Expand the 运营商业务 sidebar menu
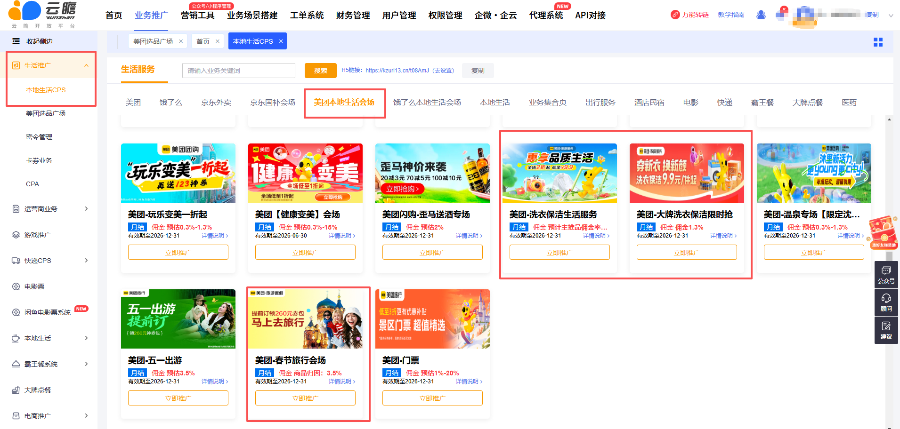Viewport: 900px width, 429px height. point(86,209)
